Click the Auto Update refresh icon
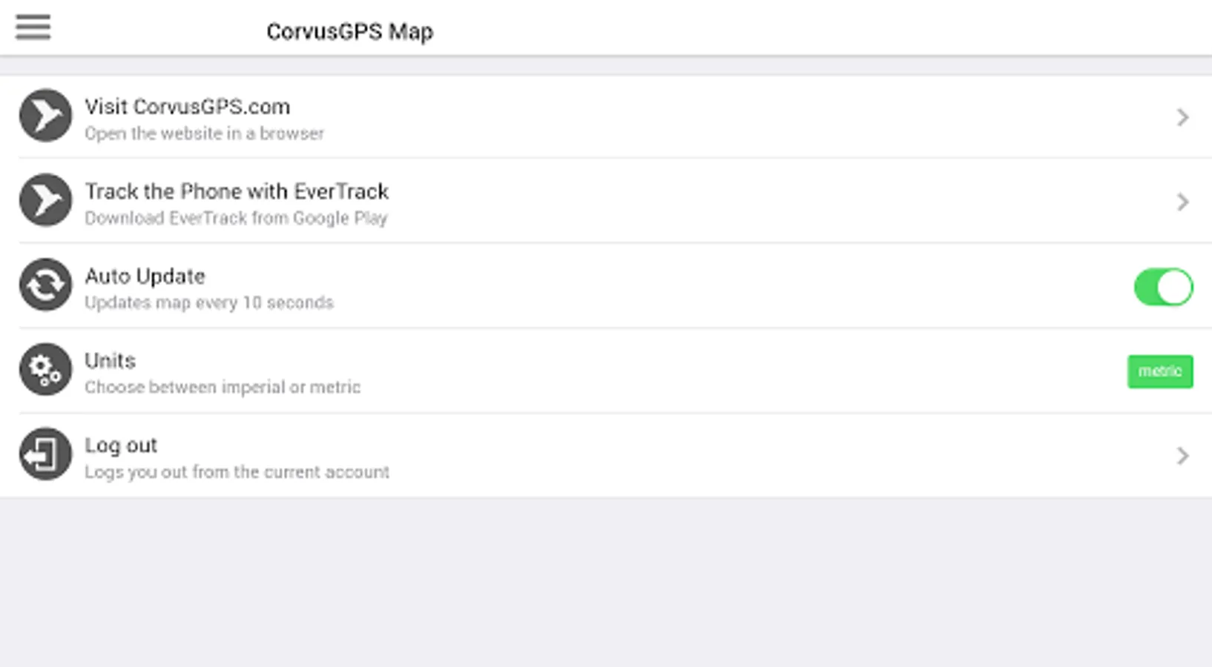 [x=45, y=285]
